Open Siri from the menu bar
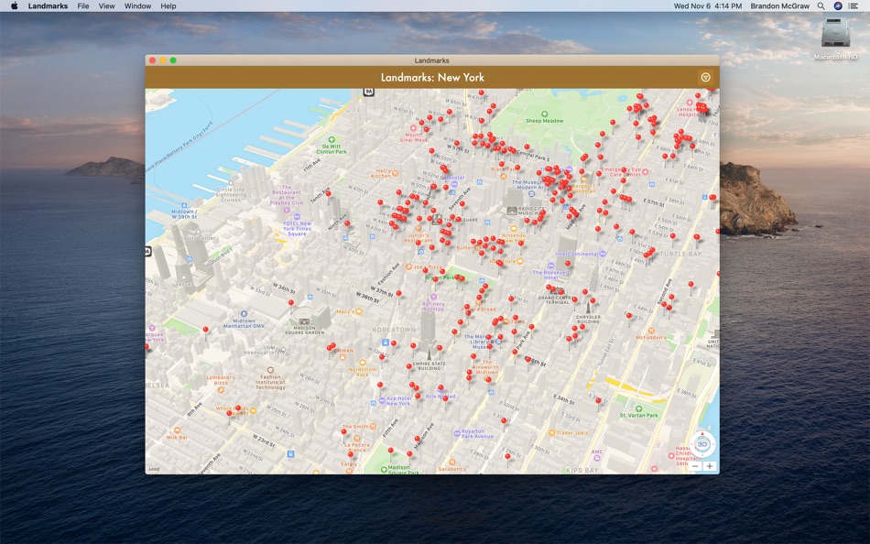This screenshot has height=544, width=870. [838, 6]
